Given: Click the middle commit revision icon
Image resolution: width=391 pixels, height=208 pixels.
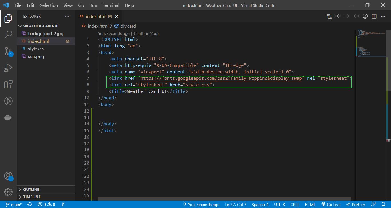Looking at the screenshot, I should 347,17.
